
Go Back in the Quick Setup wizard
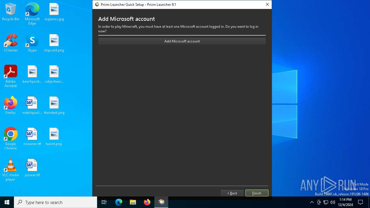(x=232, y=193)
